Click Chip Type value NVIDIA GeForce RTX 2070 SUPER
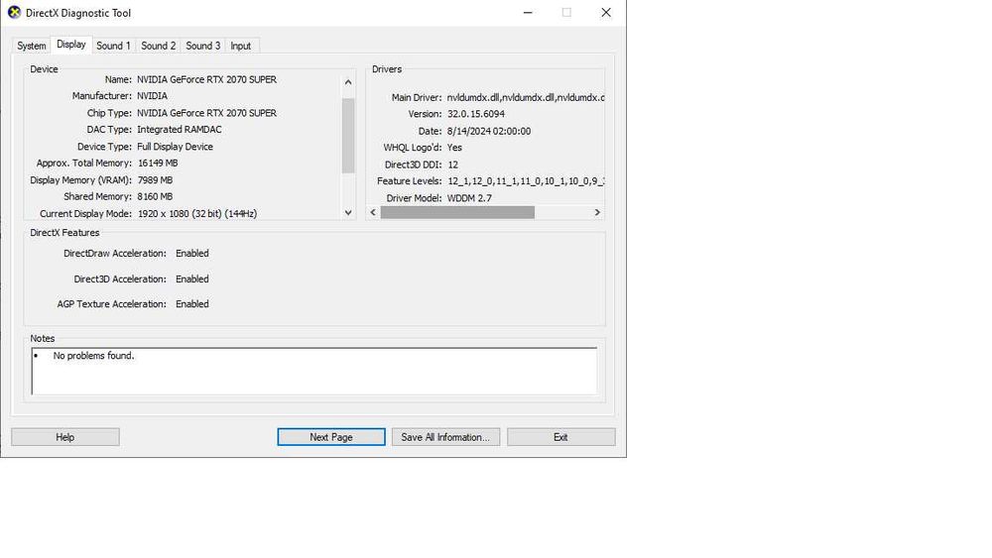992x558 pixels. [x=207, y=113]
